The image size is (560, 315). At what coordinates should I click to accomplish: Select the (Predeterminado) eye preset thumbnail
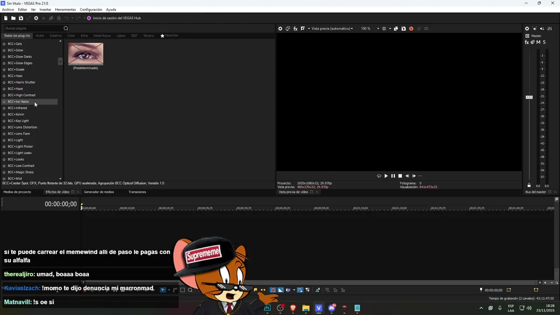pyautogui.click(x=86, y=54)
